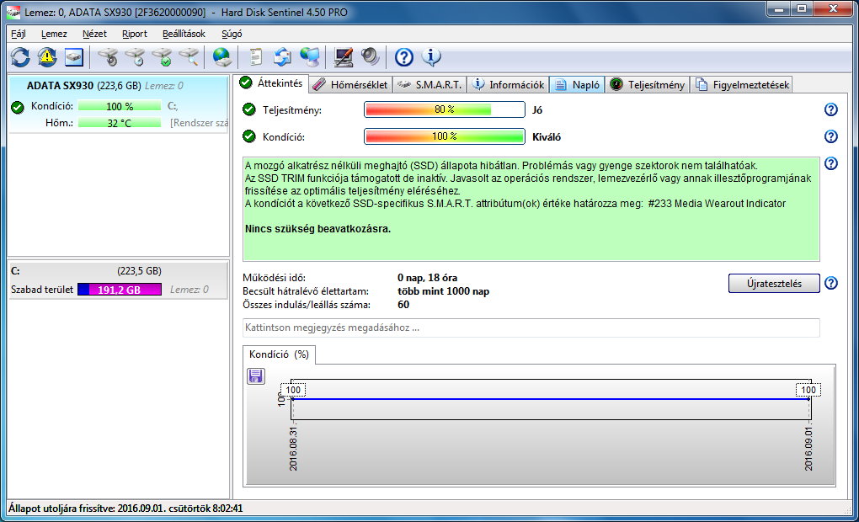Switch to the Hőmérséklet tab
The height and width of the screenshot is (522, 859).
pyautogui.click(x=350, y=85)
